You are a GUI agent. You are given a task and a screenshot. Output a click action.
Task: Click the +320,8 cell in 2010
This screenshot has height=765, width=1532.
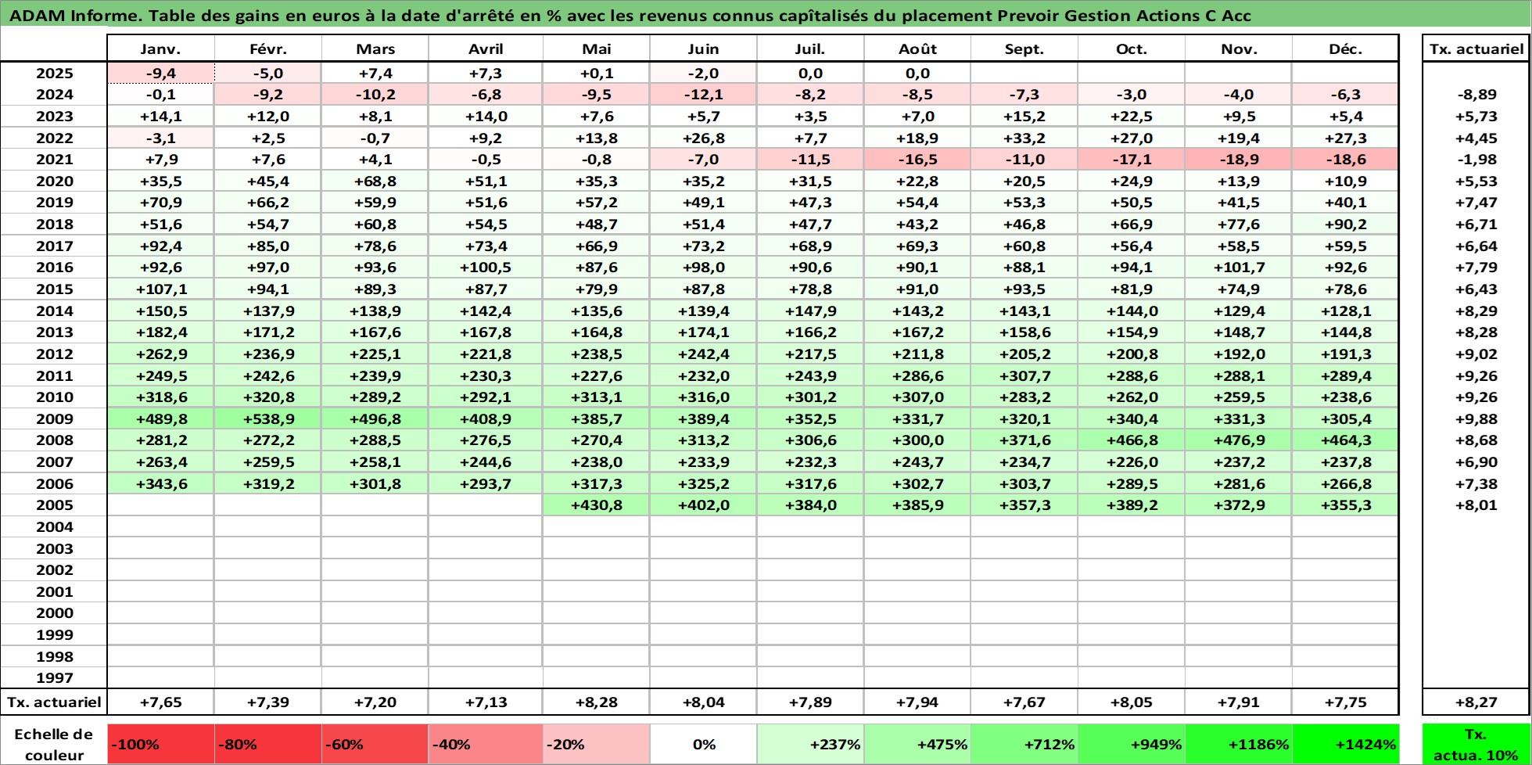(x=268, y=397)
